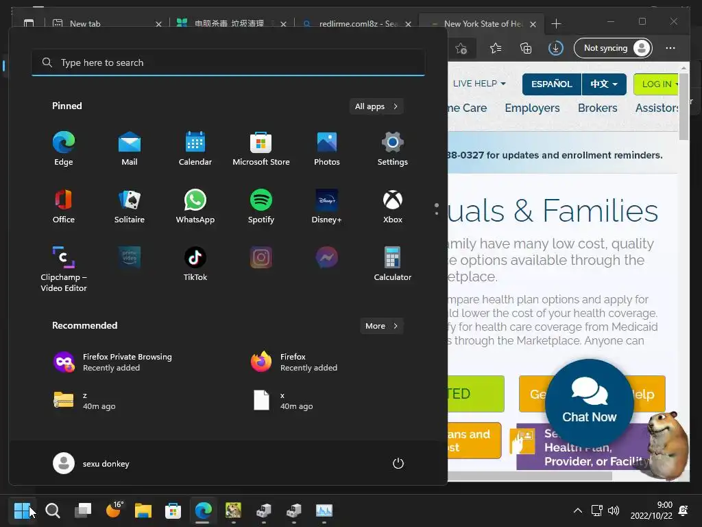702x527 pixels.
Task: Open recently added Firefox recommendation
Action: [x=294, y=362]
